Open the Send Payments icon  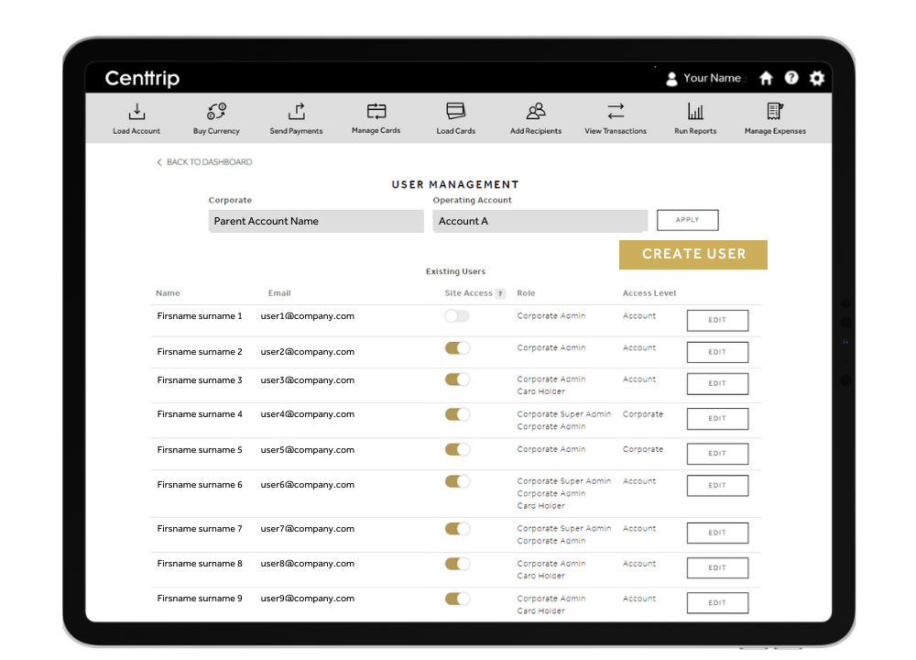tap(297, 111)
